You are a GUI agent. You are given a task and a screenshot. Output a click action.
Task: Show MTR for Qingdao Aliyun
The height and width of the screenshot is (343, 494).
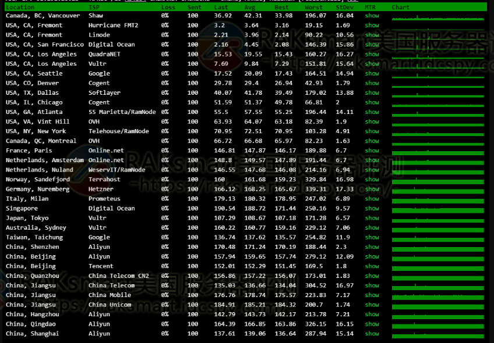click(x=372, y=324)
